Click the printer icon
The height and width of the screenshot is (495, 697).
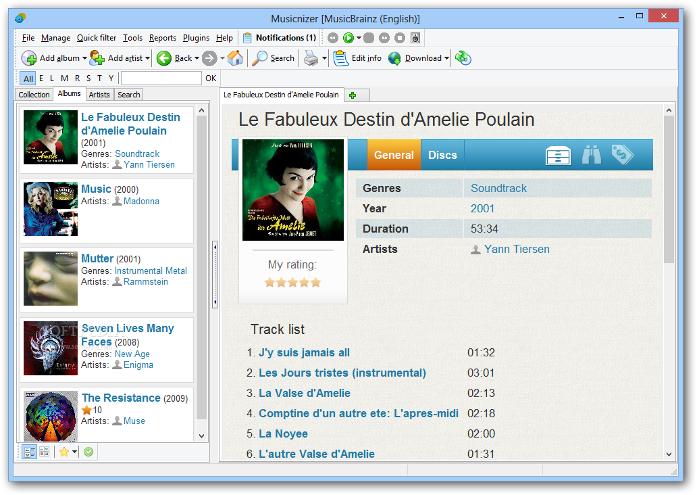(x=311, y=58)
